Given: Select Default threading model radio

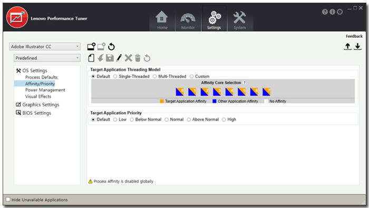Looking at the screenshot, I should 93,76.
